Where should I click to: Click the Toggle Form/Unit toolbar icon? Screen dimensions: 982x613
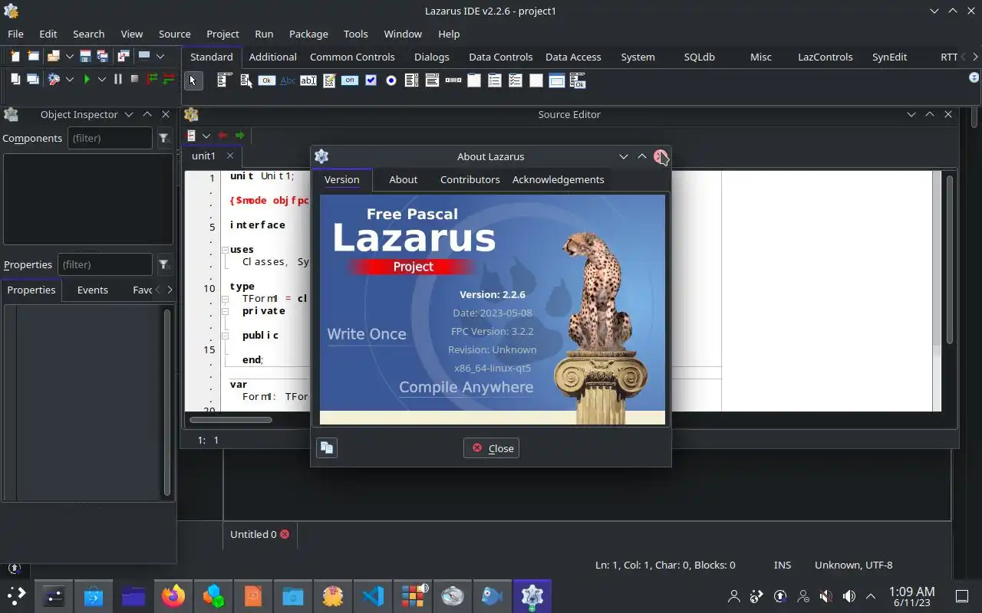pyautogui.click(x=123, y=56)
